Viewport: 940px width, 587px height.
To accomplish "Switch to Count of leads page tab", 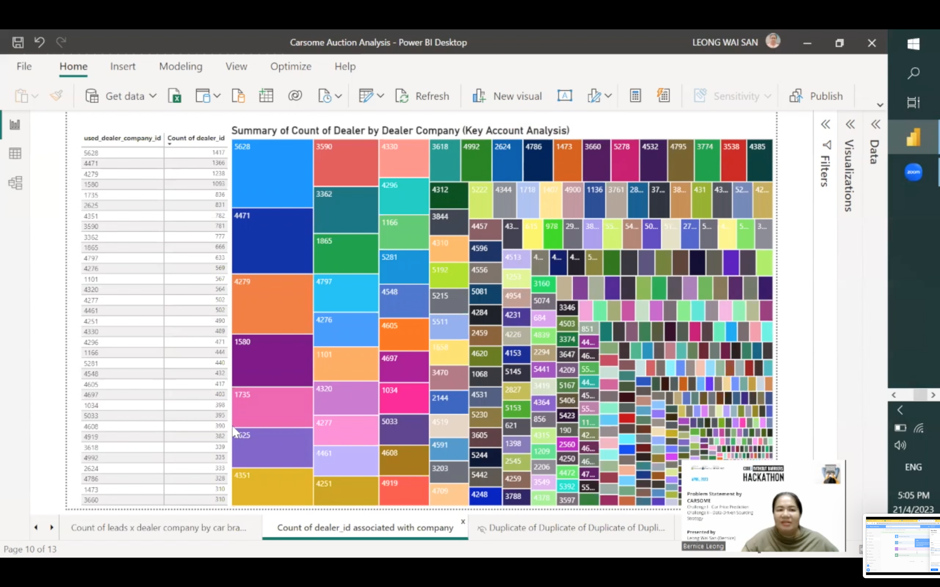I will click(159, 528).
